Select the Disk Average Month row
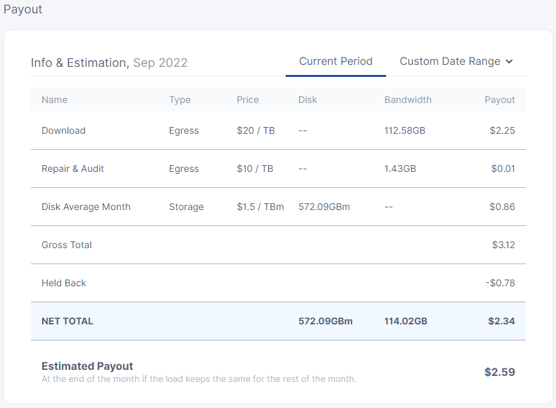The height and width of the screenshot is (408, 556). click(x=278, y=207)
